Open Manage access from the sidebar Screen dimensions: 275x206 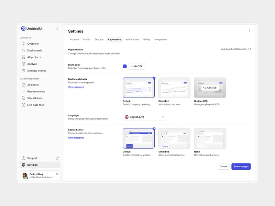[36, 71]
